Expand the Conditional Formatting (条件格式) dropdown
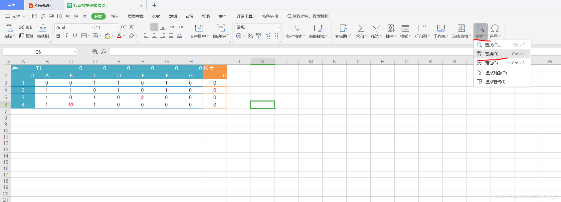The height and width of the screenshot is (202, 561). tap(304, 36)
